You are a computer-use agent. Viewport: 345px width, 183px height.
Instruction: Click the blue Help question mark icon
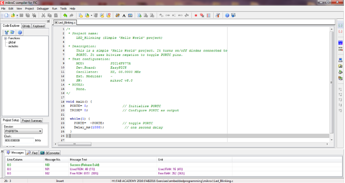click(227, 15)
